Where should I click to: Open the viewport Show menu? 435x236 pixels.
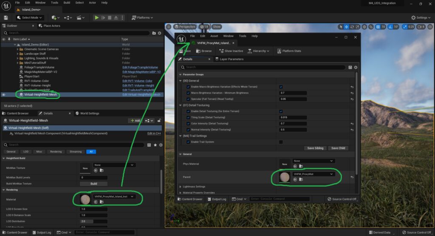217,27
